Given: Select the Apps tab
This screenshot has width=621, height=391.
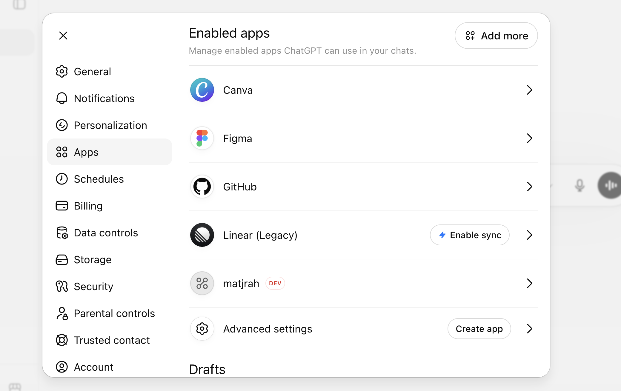Looking at the screenshot, I should click(110, 152).
